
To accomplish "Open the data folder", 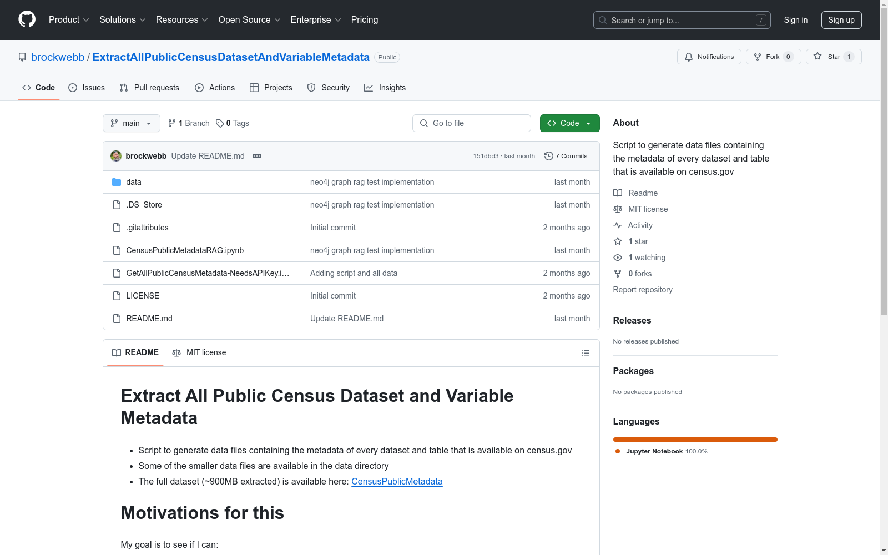I will click(134, 182).
